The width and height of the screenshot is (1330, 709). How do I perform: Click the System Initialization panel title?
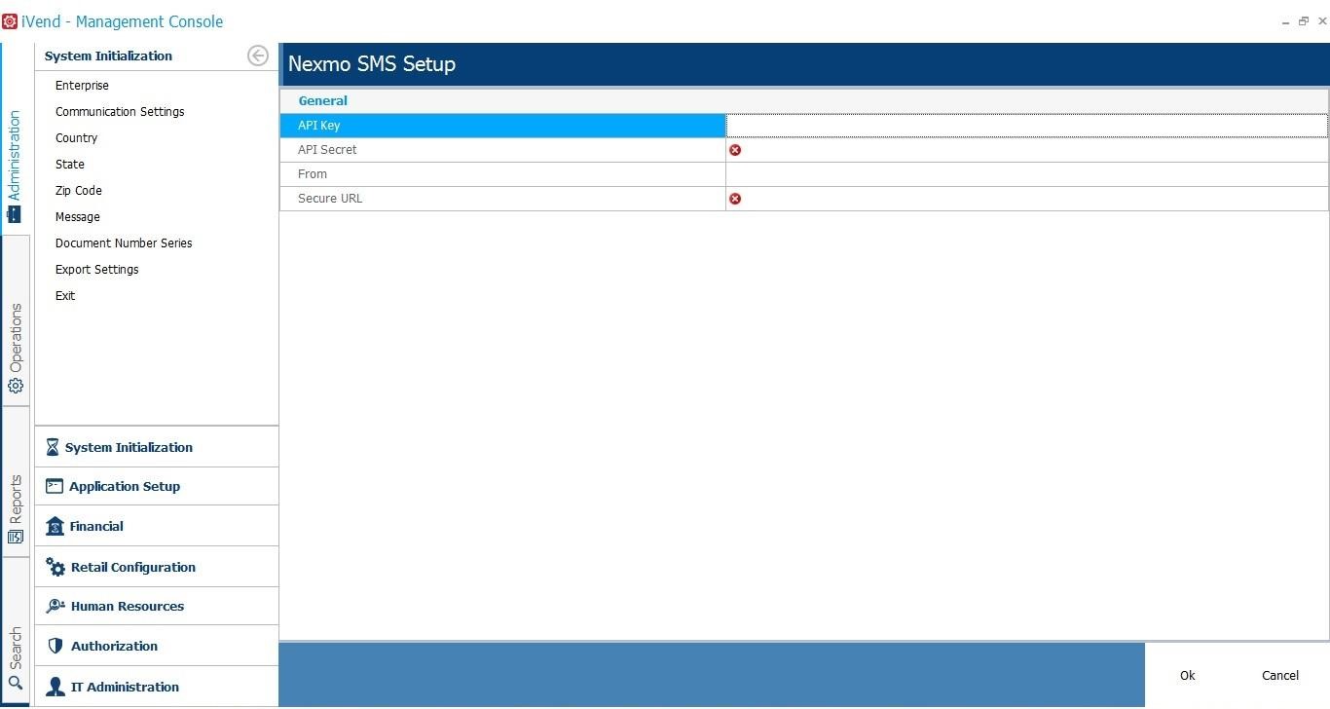(108, 56)
